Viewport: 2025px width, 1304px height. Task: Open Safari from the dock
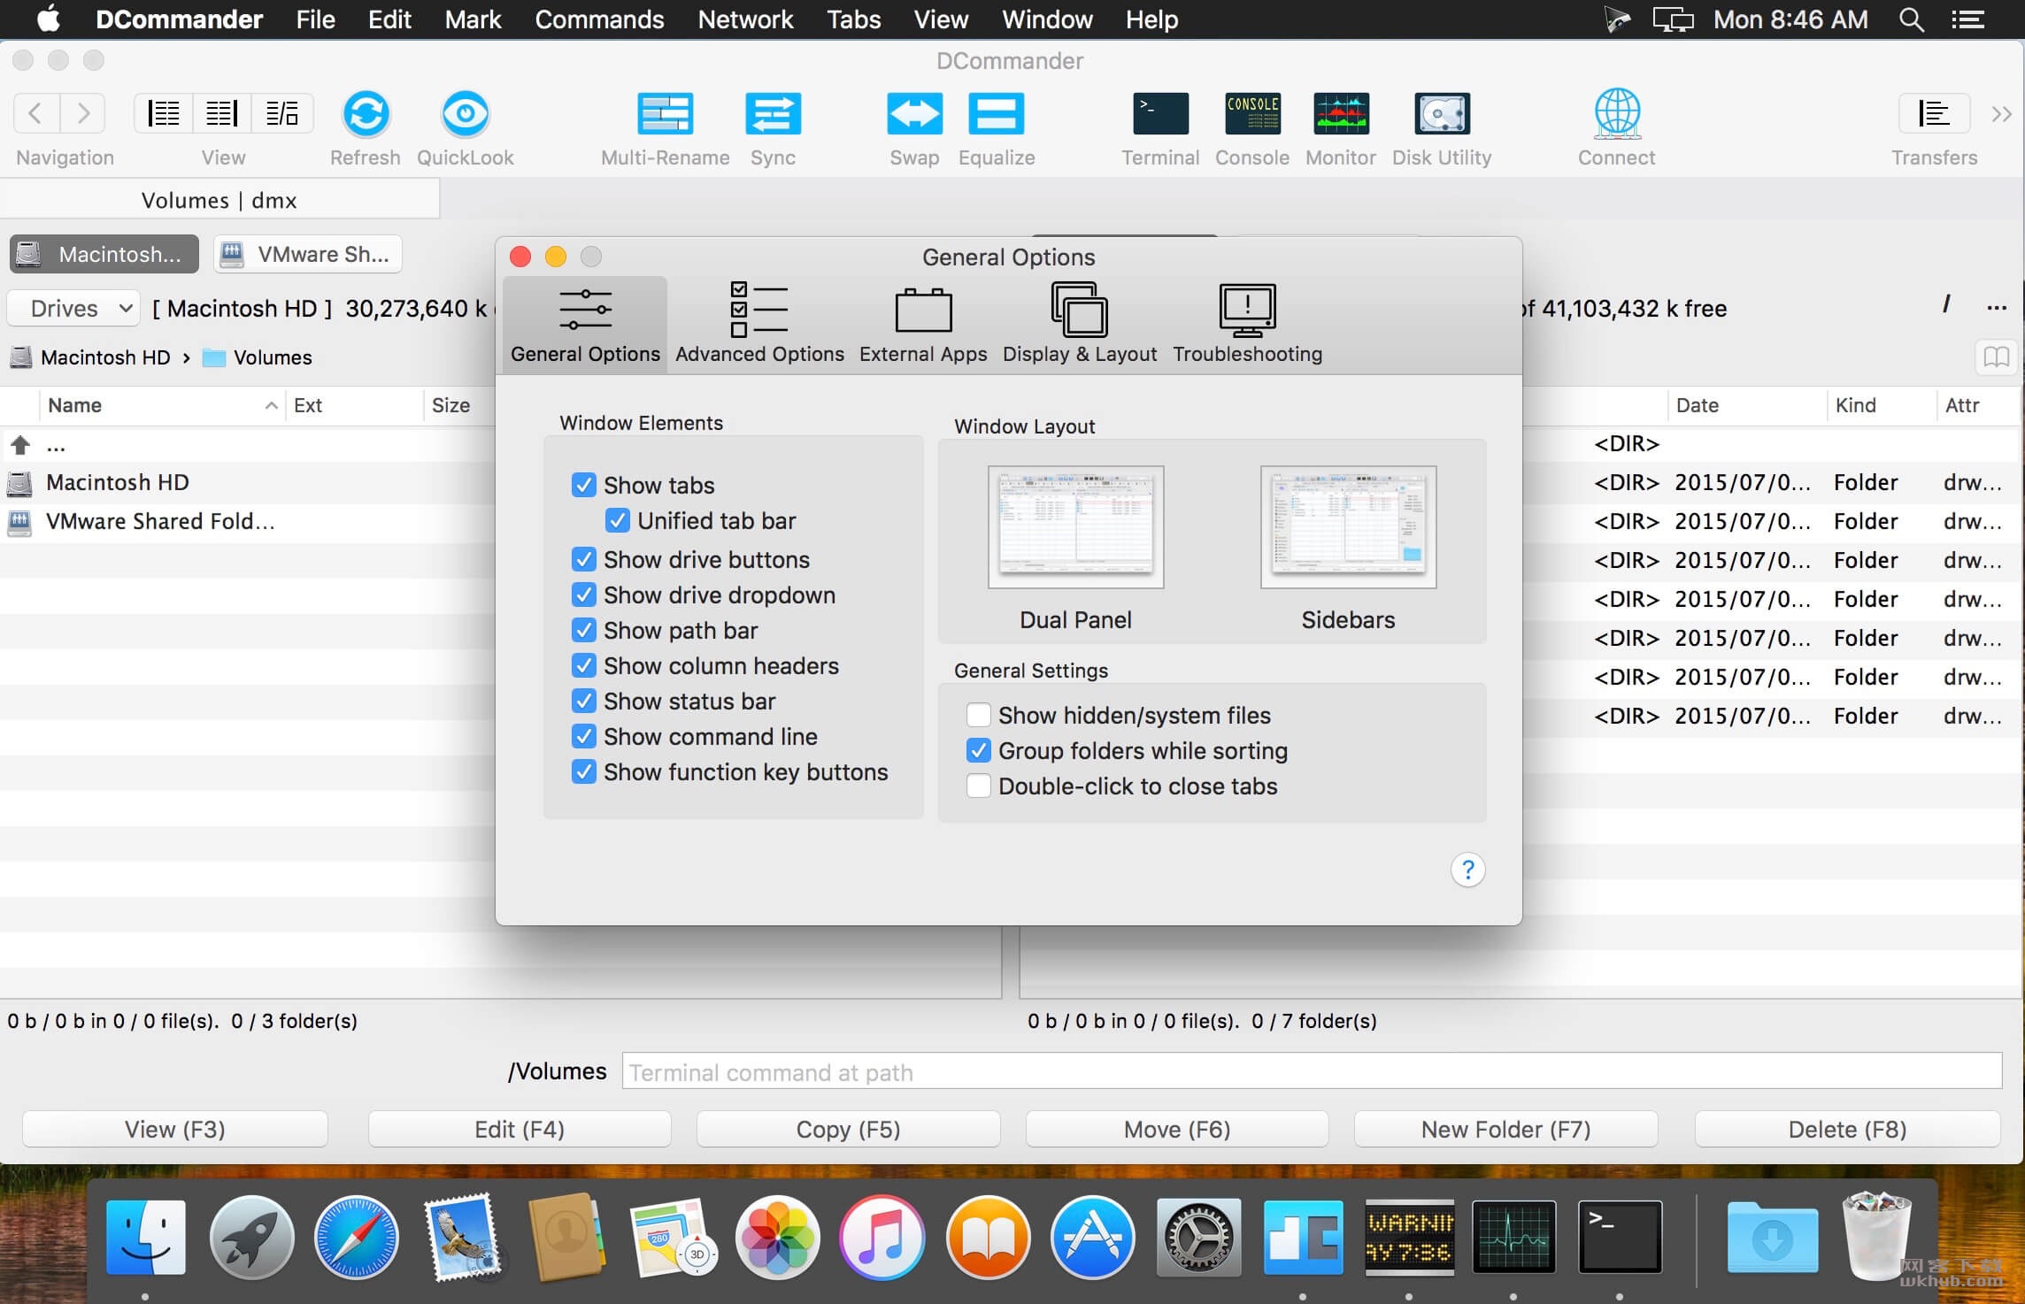coord(356,1237)
